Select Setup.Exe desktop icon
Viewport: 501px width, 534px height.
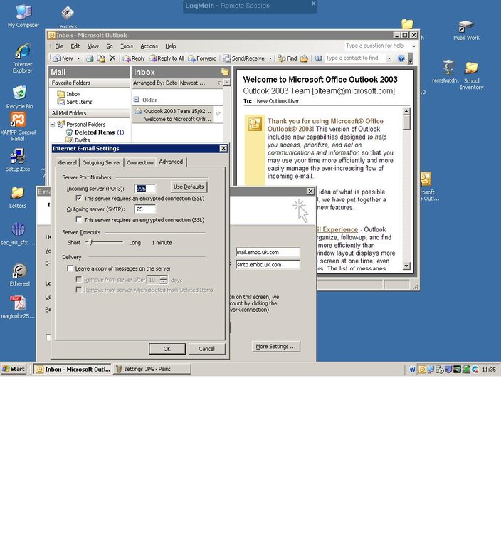[x=18, y=160]
